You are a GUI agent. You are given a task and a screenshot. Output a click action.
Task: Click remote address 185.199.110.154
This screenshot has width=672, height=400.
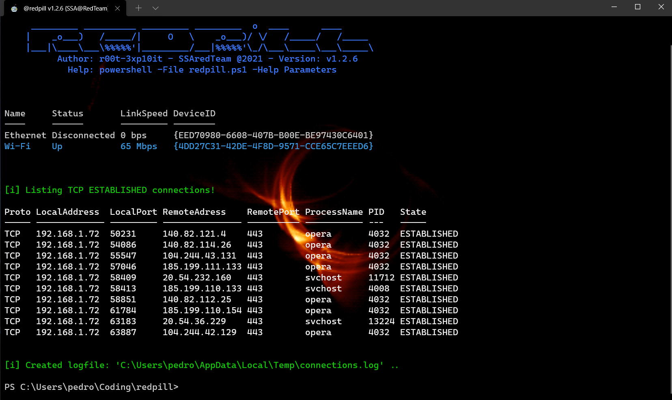click(202, 310)
